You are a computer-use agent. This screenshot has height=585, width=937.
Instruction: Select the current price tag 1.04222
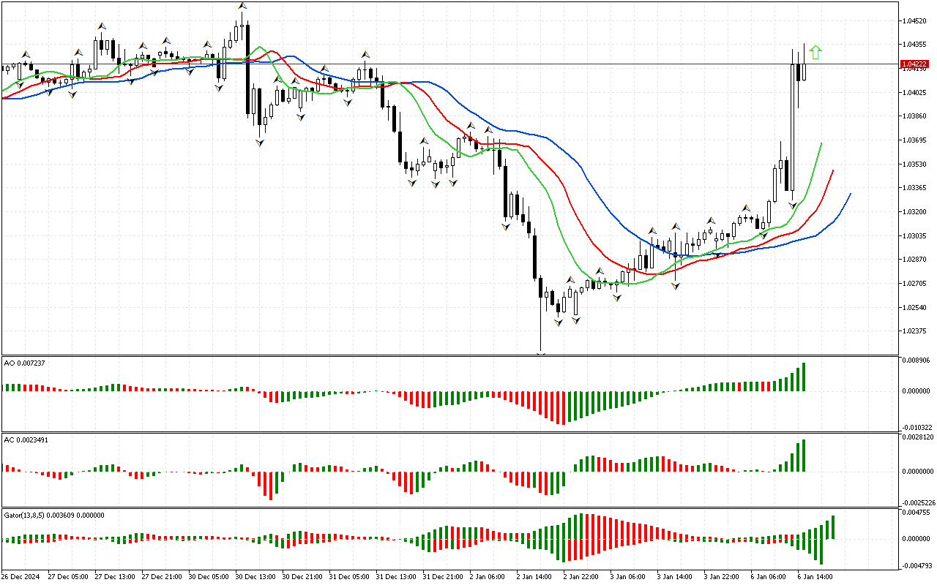click(915, 64)
